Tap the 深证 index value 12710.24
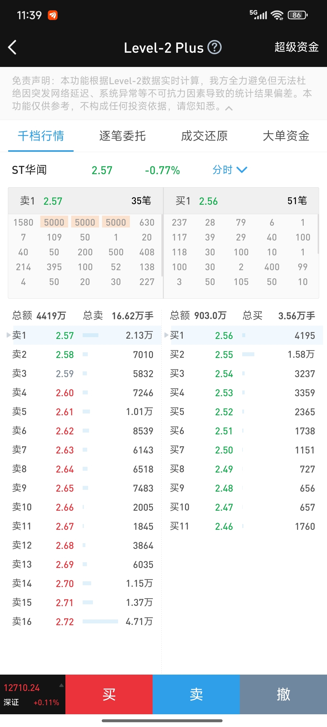 click(22, 688)
